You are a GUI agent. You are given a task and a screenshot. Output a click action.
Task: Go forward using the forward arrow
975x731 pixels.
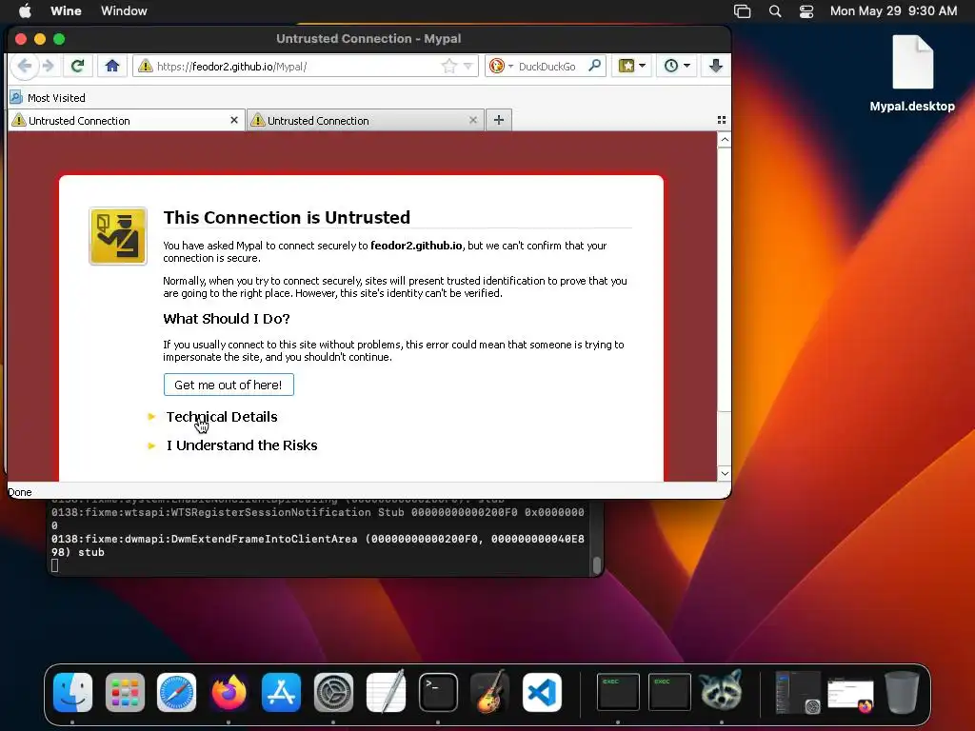pos(48,66)
